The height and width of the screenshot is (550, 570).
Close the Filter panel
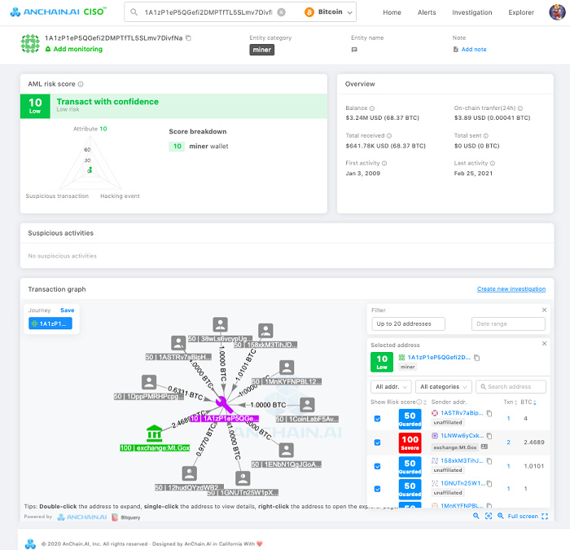pyautogui.click(x=545, y=310)
